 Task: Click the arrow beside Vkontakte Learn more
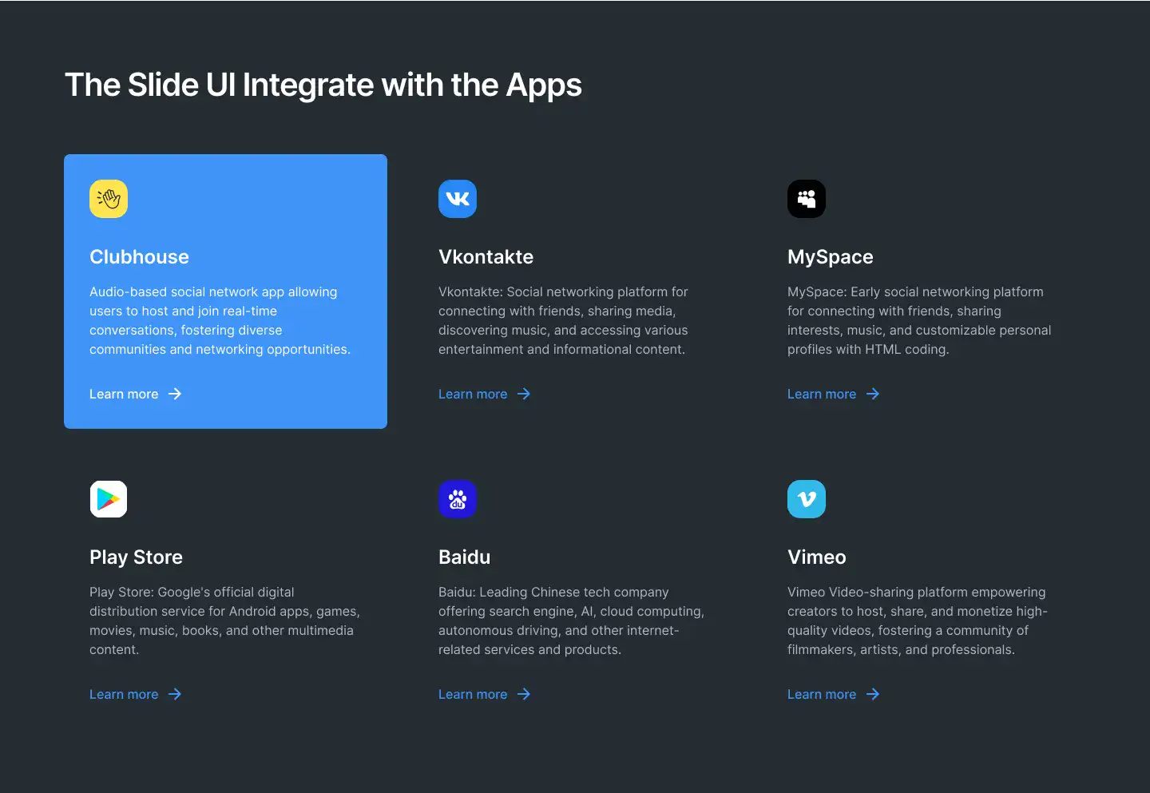point(524,394)
